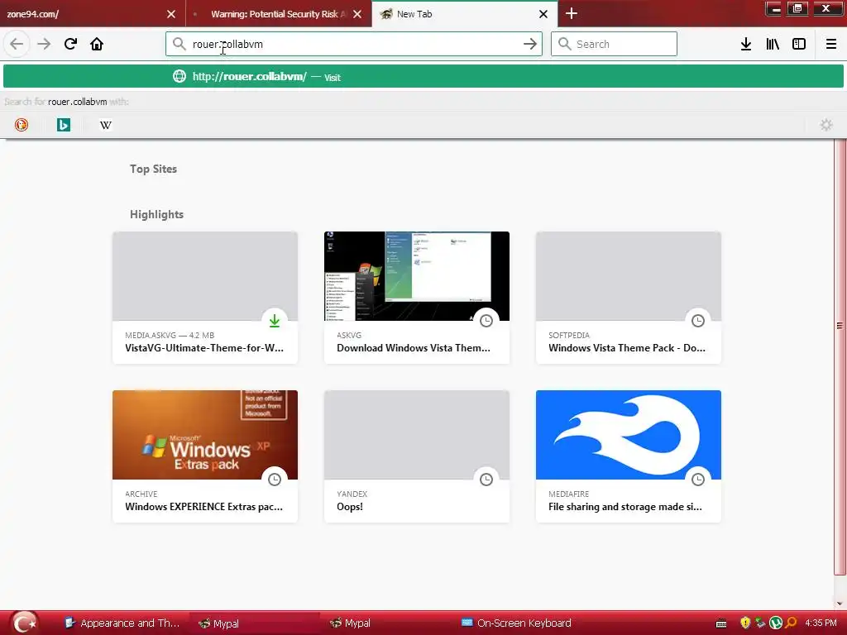Screen dimensions: 847x635
Task: Click the Highlights heading
Action: (x=156, y=214)
